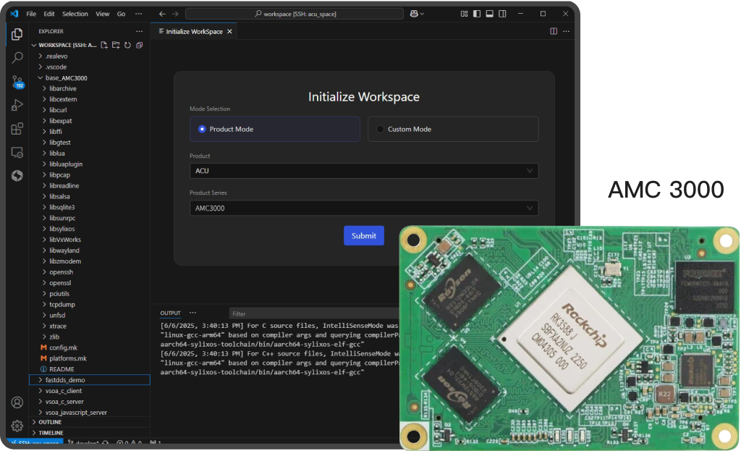The image size is (741, 451).
Task: Open the Edit menu
Action: coord(49,14)
